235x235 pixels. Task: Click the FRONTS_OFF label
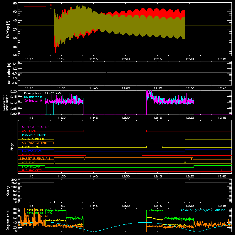(x=31, y=167)
